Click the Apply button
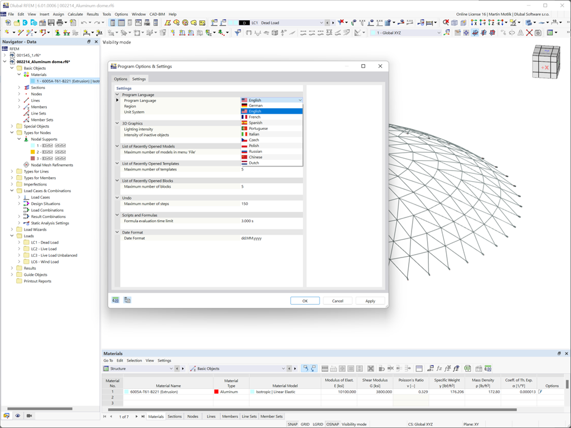The image size is (571, 428). pyautogui.click(x=370, y=301)
